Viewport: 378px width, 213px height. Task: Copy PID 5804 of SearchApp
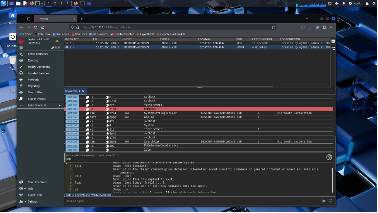tap(107, 142)
